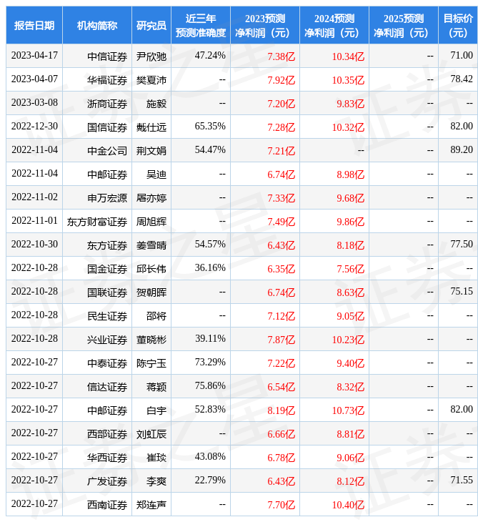Click analyst name 邵将
Image resolution: width=478 pixels, height=522 pixels.
click(156, 316)
